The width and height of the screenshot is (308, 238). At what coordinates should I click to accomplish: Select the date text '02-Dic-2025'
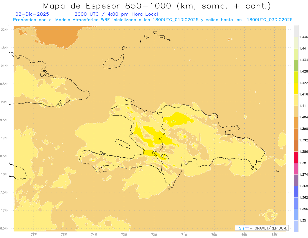click(x=32, y=14)
